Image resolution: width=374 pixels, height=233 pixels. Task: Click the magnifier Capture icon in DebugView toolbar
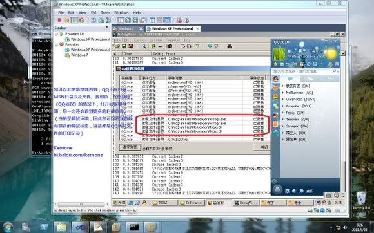144,46
